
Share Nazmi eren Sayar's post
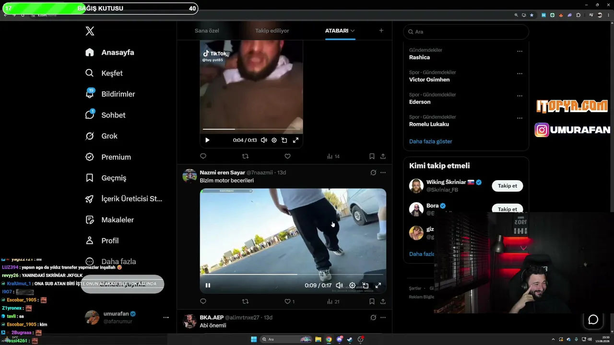(383, 301)
